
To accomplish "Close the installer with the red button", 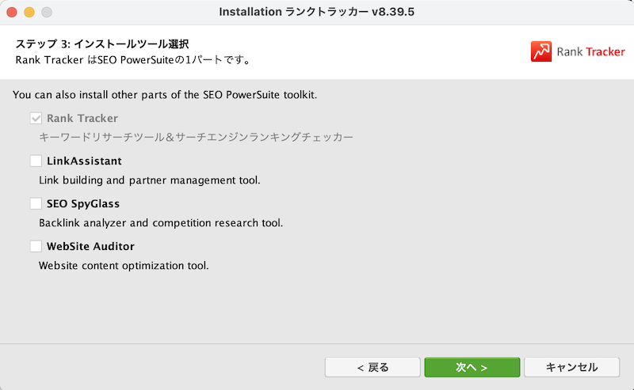I will coord(12,12).
